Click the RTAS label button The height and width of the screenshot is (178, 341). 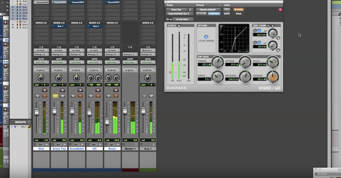click(x=238, y=14)
